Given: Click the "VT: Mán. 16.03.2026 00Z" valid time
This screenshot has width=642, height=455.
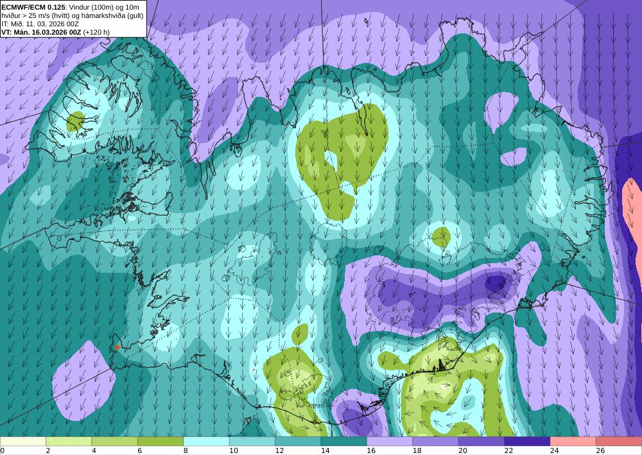Looking at the screenshot, I should (x=41, y=32).
